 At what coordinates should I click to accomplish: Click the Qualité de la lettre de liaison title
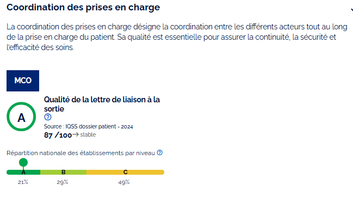102,104
